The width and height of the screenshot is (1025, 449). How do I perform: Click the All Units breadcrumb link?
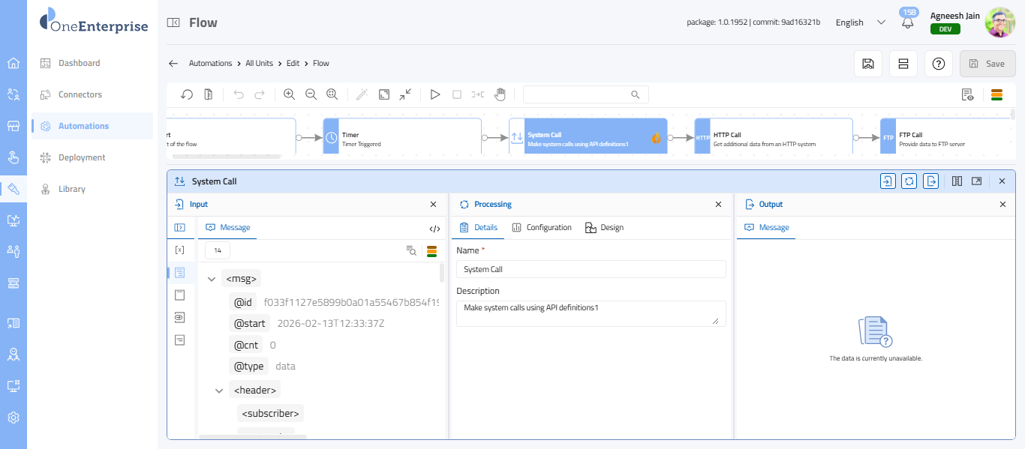tap(259, 64)
